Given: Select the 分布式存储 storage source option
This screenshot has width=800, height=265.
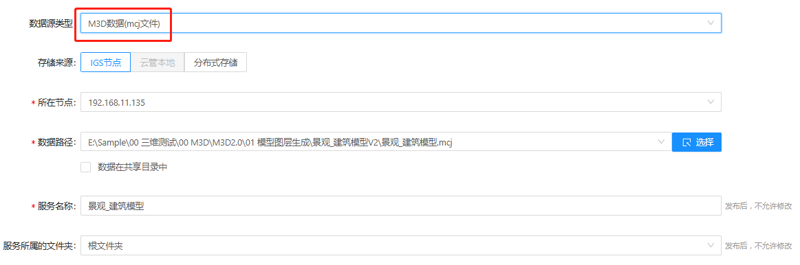Looking at the screenshot, I should coord(215,62).
